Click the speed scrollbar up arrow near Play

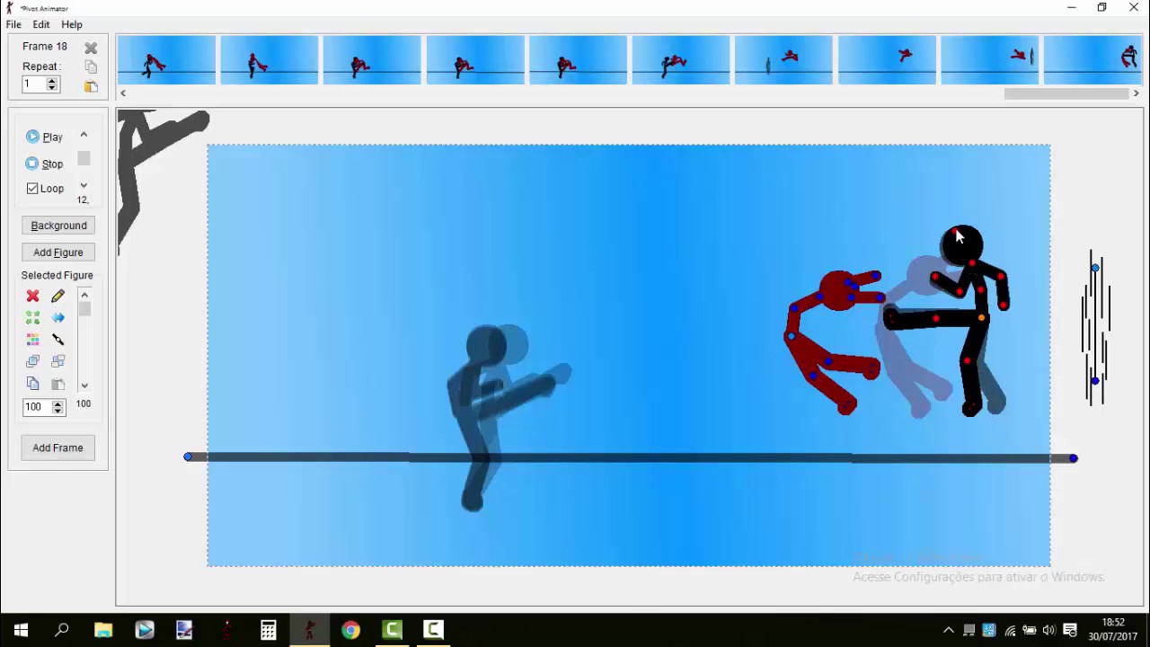(x=84, y=135)
